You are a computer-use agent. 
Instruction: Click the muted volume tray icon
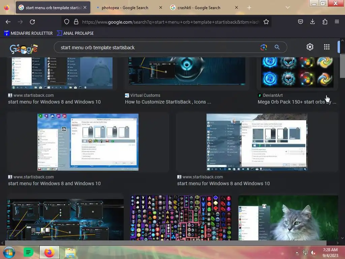tap(313, 253)
